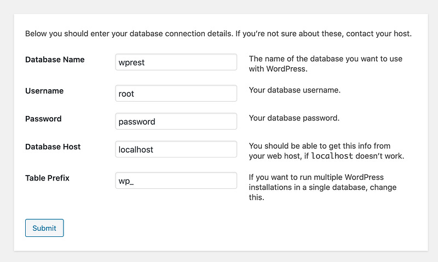
Task: Select the Database Host input field
Action: (176, 149)
